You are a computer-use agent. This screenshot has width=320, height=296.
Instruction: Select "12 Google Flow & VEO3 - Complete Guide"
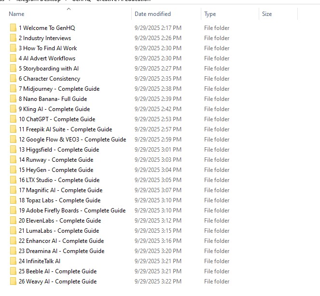coord(72,140)
